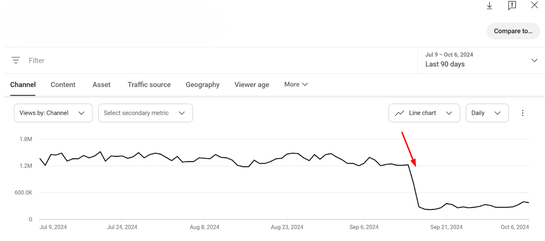Show the Viewer age tab
The width and height of the screenshot is (545, 241).
tap(252, 85)
